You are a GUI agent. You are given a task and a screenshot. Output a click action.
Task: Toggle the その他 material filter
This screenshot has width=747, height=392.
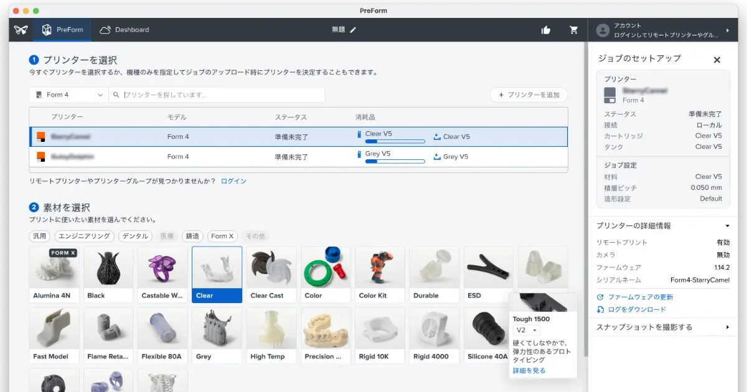pos(255,236)
